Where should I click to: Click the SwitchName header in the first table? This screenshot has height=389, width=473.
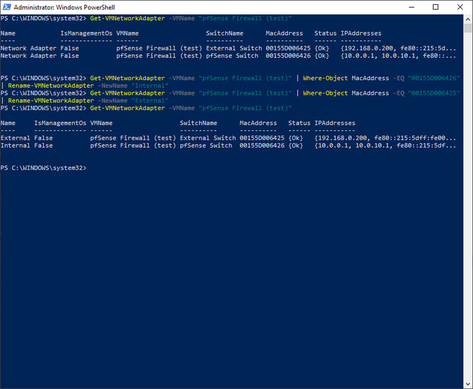[x=224, y=33]
